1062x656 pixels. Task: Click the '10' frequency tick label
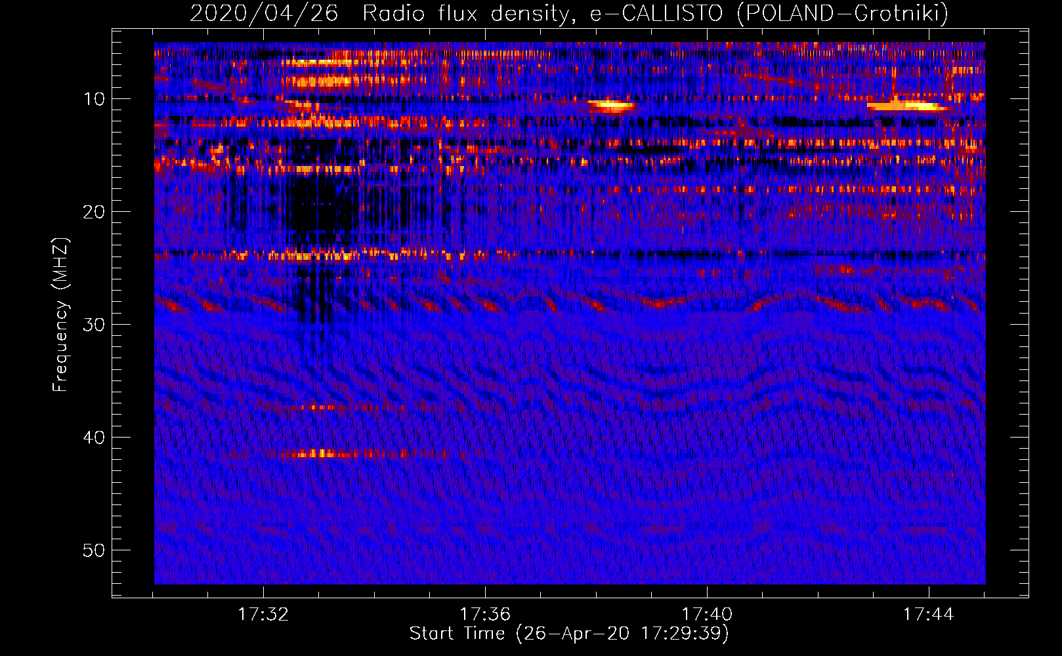pyautogui.click(x=95, y=99)
